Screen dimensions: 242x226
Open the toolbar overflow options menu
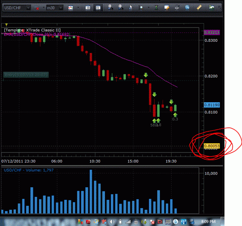220,7
